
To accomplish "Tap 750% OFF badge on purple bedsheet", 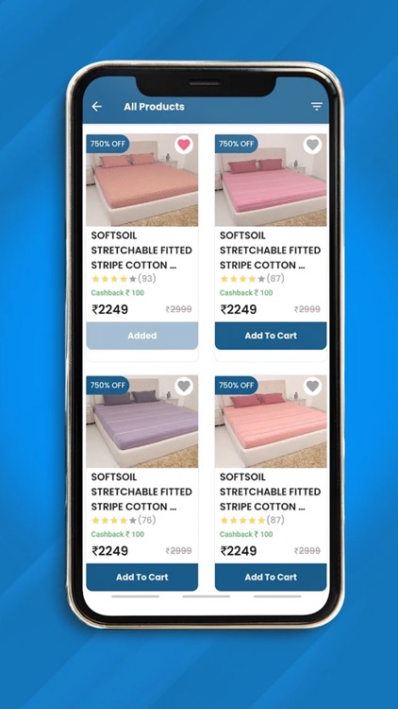I will click(x=108, y=386).
